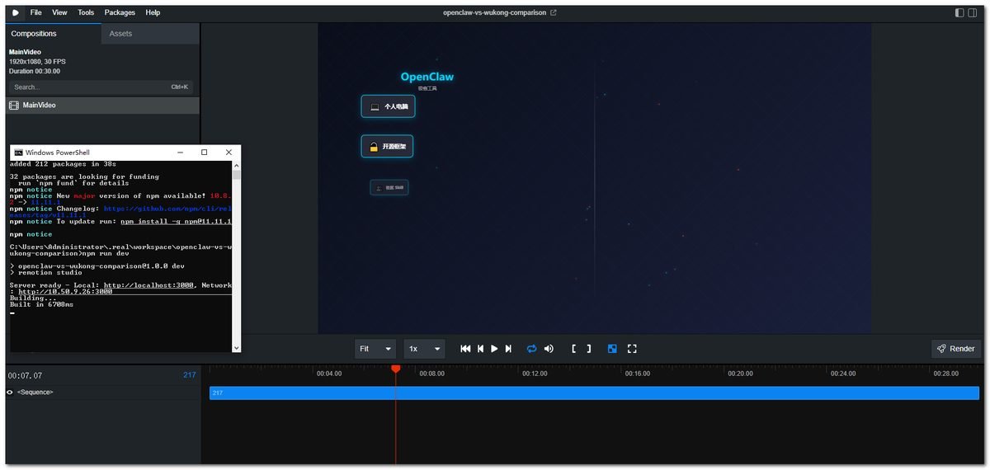The width and height of the screenshot is (990, 470).
Task: Click the blue 217 sequence bar
Action: tap(594, 393)
